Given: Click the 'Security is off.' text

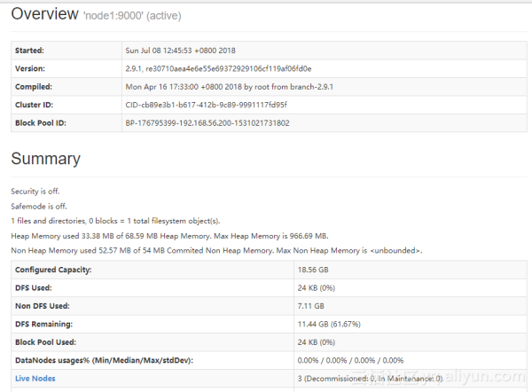Looking at the screenshot, I should tap(35, 192).
